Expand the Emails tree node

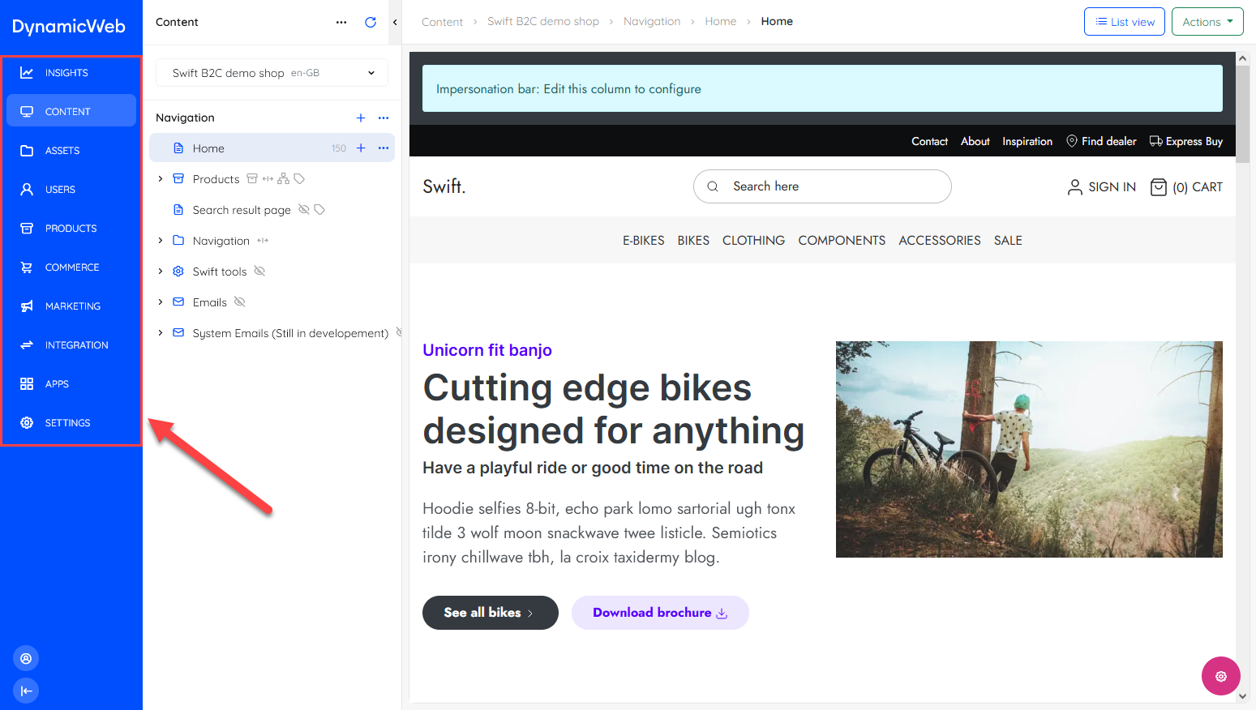click(161, 302)
